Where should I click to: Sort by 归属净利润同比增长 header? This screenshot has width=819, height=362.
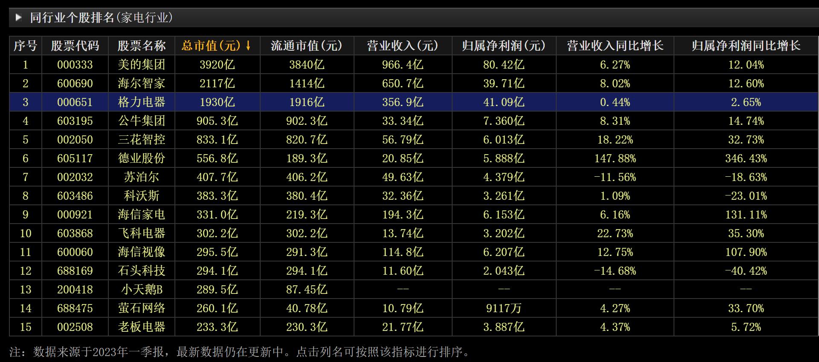click(746, 46)
